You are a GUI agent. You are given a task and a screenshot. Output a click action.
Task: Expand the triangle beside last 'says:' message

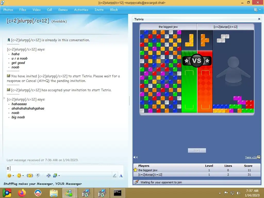click(x=4, y=98)
